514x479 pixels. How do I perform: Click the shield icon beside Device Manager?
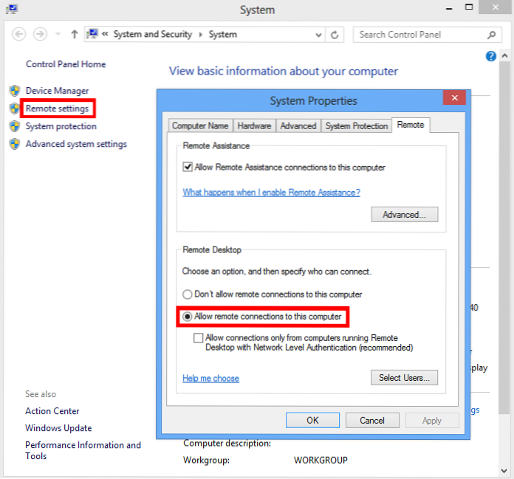point(15,91)
